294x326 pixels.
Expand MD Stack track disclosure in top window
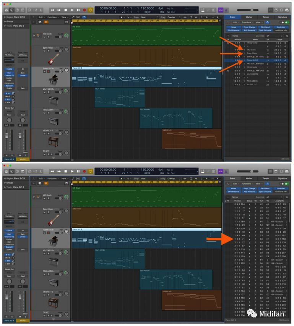(x=34, y=36)
